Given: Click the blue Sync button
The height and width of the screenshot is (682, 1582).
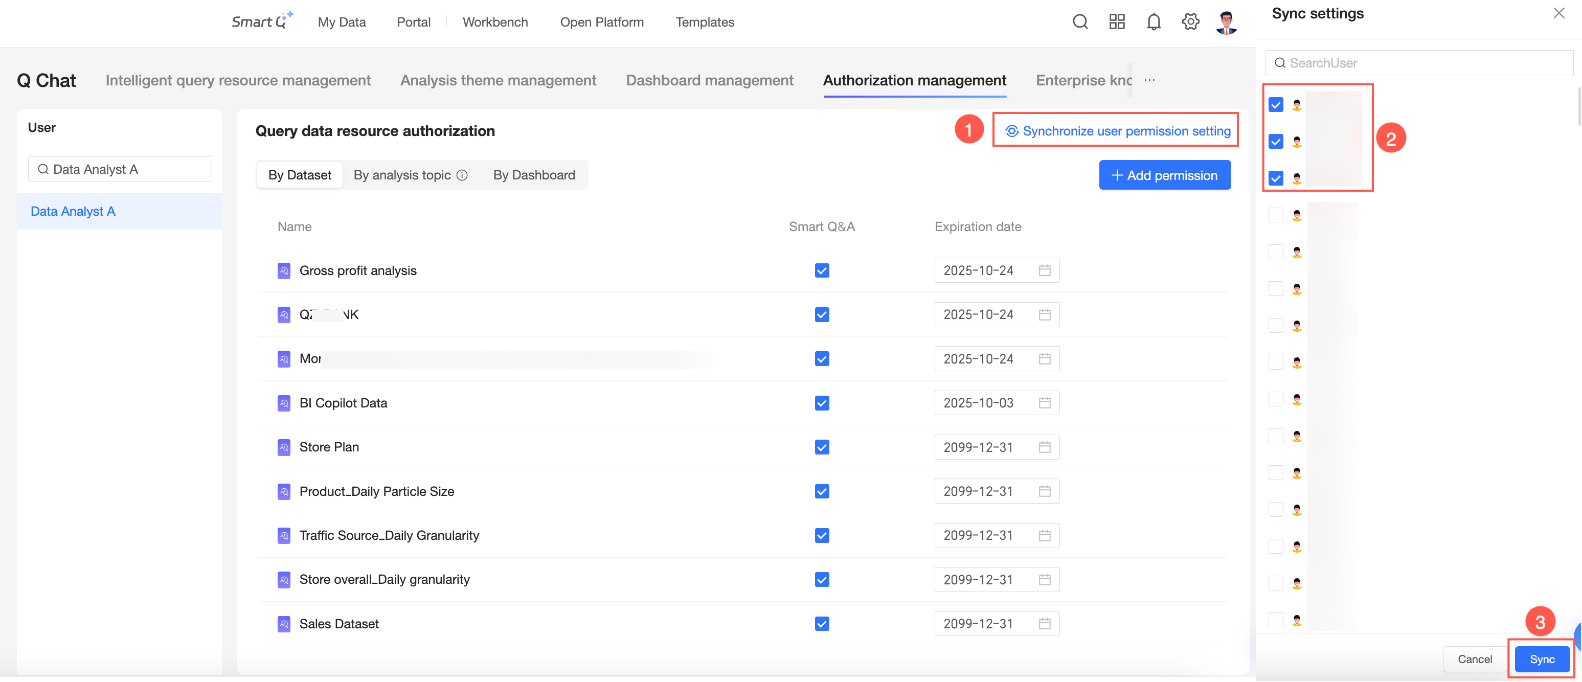Looking at the screenshot, I should coord(1542,658).
